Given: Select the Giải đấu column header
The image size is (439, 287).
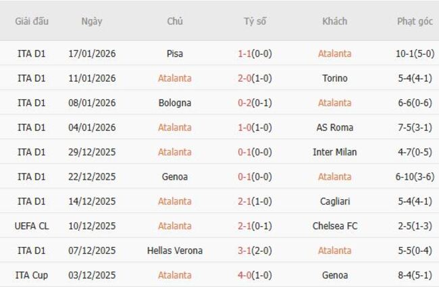Looking at the screenshot, I should (32, 21).
